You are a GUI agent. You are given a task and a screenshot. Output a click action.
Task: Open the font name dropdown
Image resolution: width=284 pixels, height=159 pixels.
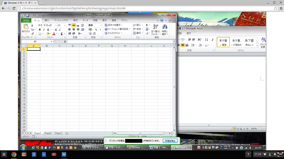pos(56,25)
